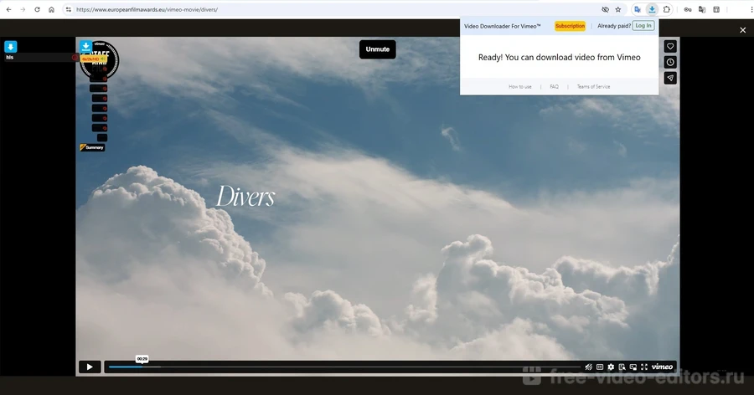This screenshot has width=754, height=395.
Task: Open the Summary button
Action: pyautogui.click(x=92, y=147)
